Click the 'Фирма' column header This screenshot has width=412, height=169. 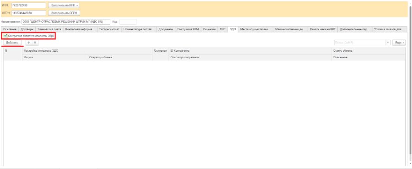(x=54, y=57)
